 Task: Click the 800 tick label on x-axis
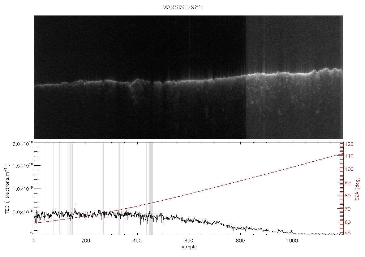(240, 241)
